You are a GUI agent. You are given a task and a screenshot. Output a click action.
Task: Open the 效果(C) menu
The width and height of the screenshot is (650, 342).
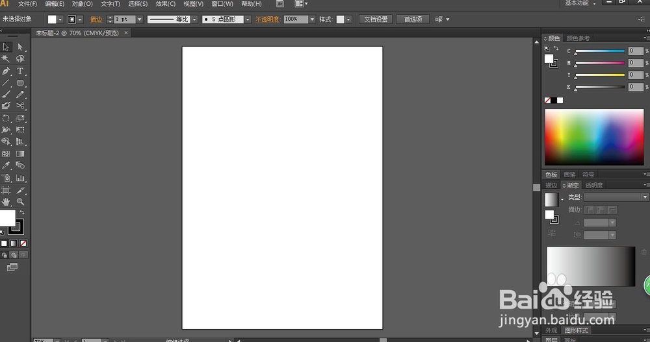coord(165,4)
